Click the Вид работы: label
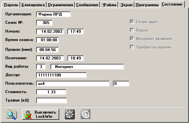Image resolution: width=189 pixels, height=123 pixels. click(x=17, y=66)
